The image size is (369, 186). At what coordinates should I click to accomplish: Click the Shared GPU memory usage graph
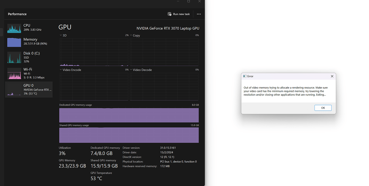point(129,135)
